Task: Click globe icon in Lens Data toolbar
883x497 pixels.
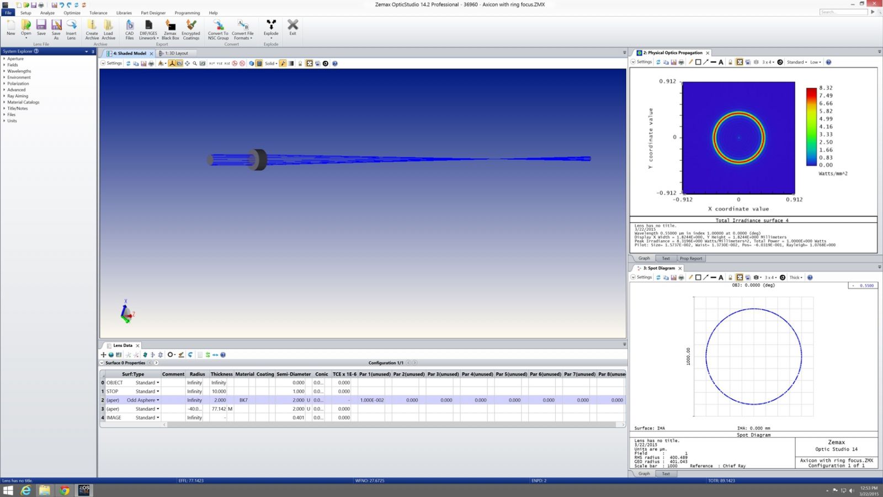Action: click(111, 355)
